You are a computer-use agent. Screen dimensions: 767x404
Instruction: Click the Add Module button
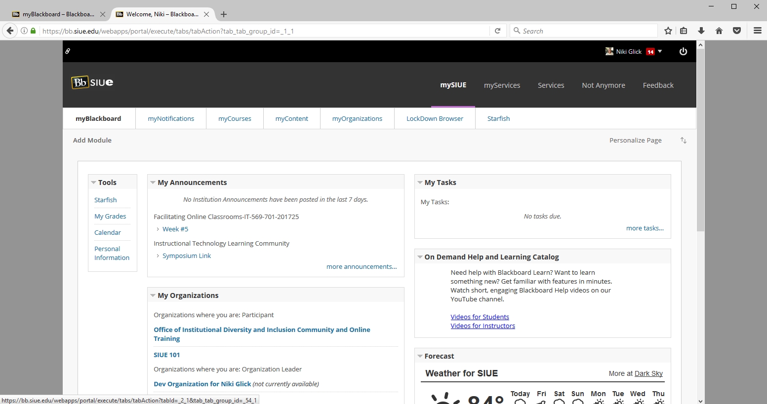coord(92,140)
